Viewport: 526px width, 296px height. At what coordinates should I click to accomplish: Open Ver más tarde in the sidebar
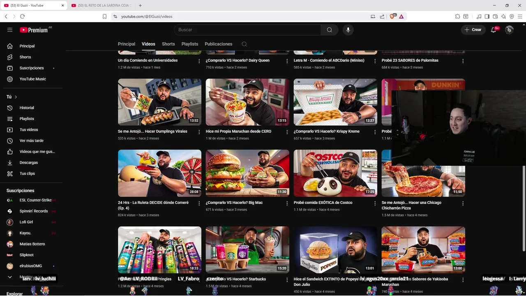click(33, 141)
